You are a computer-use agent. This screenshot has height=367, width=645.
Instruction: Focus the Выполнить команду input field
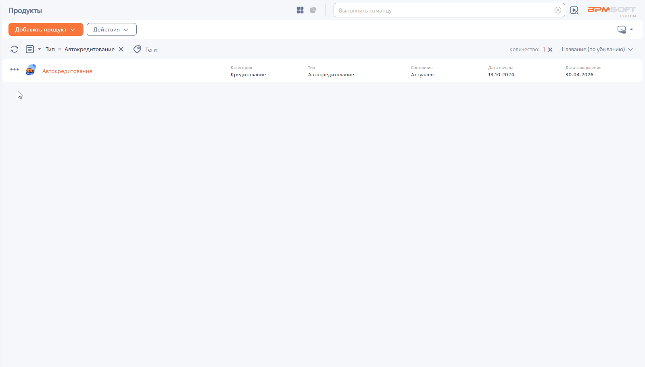[444, 10]
